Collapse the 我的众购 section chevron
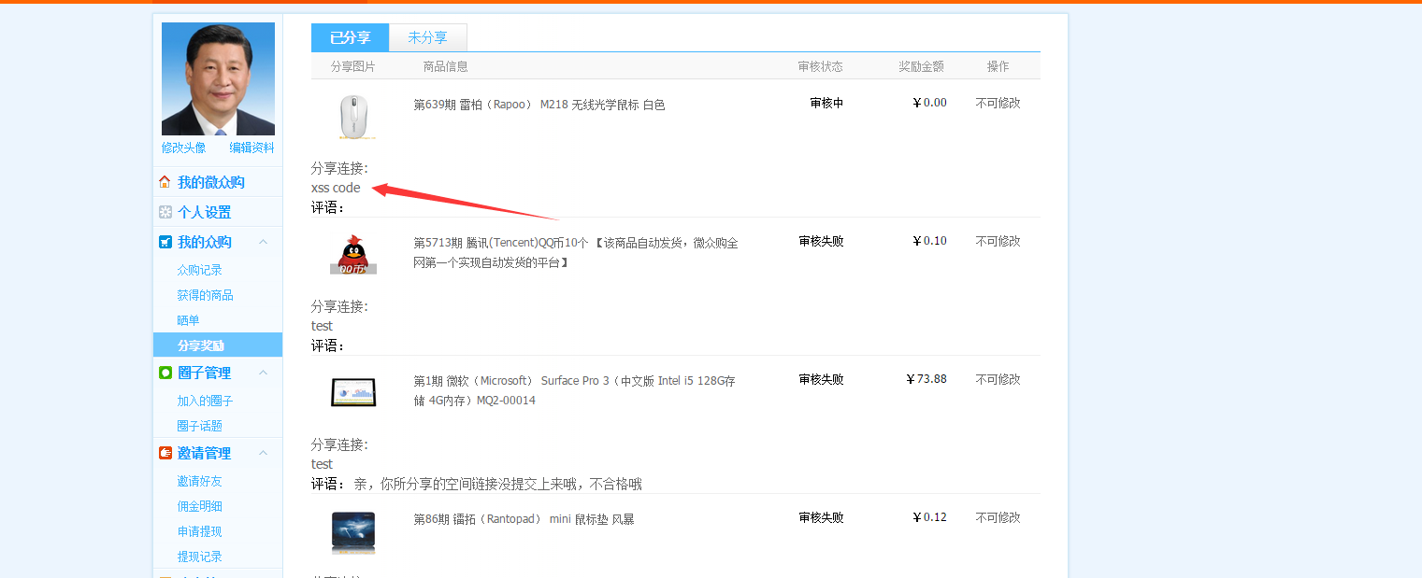1422x578 pixels. click(264, 242)
